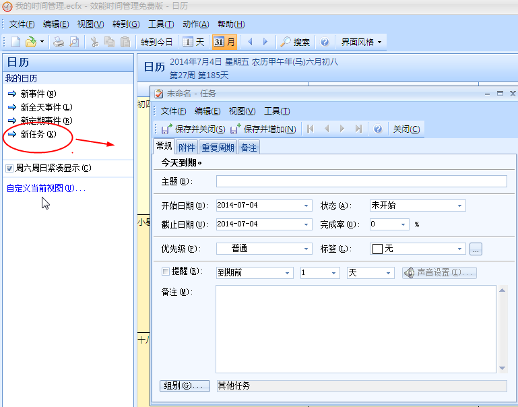Switch to day view with 天 button

click(193, 42)
